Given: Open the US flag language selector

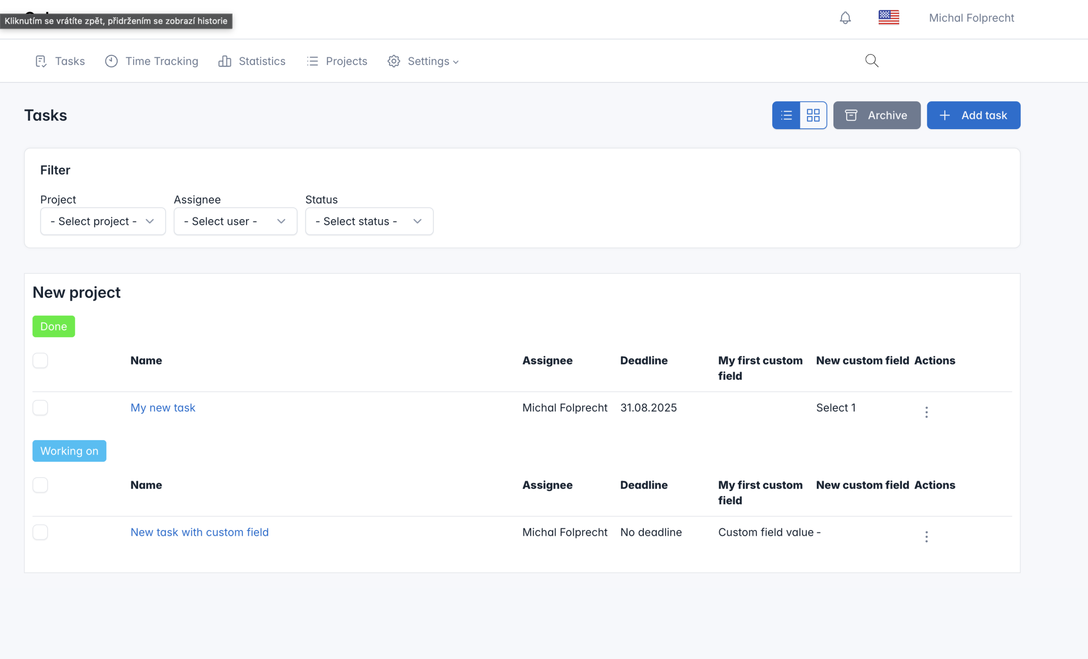Looking at the screenshot, I should coord(888,18).
